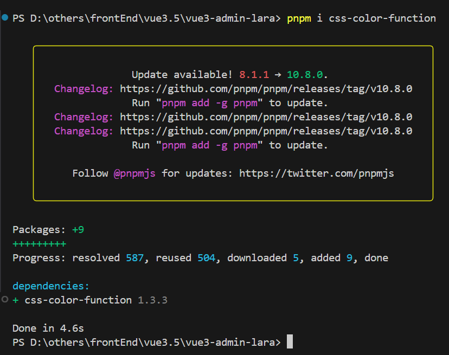Click the "Packages: +9" line
This screenshot has width=449, height=355.
[48, 230]
